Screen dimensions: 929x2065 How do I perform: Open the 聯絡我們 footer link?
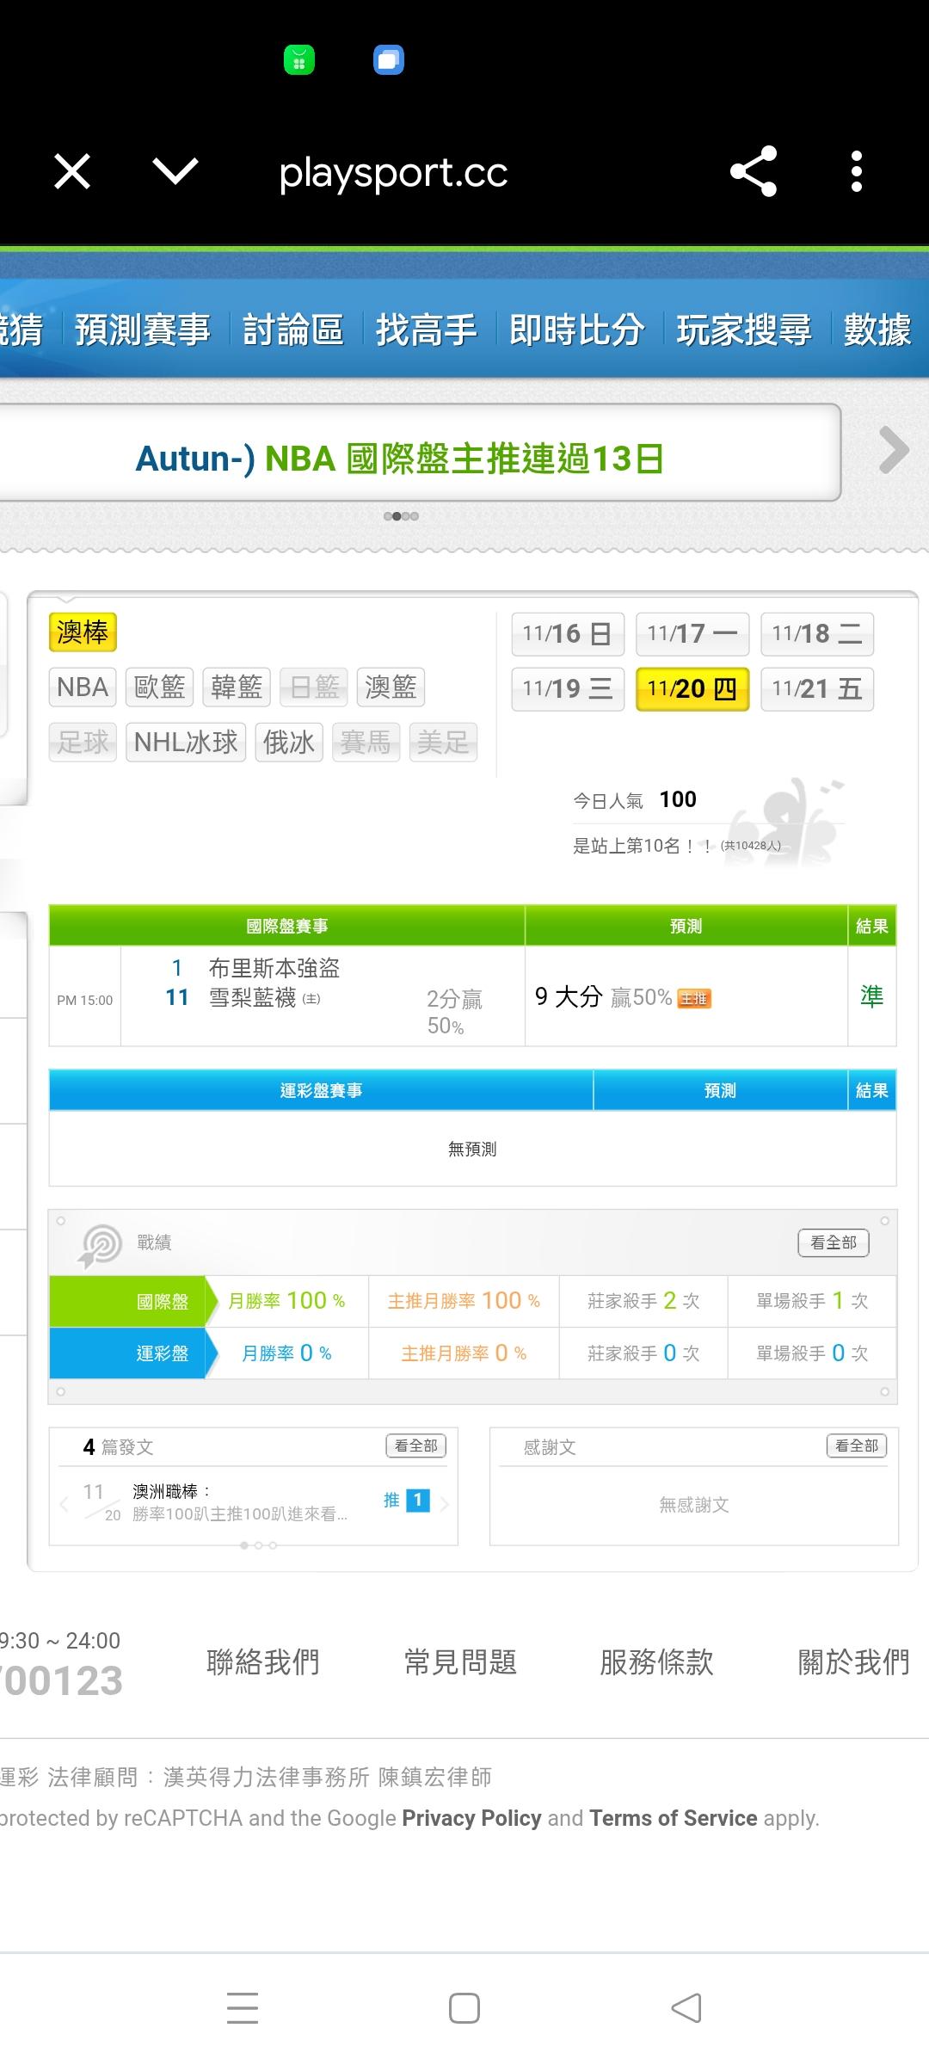[263, 1661]
